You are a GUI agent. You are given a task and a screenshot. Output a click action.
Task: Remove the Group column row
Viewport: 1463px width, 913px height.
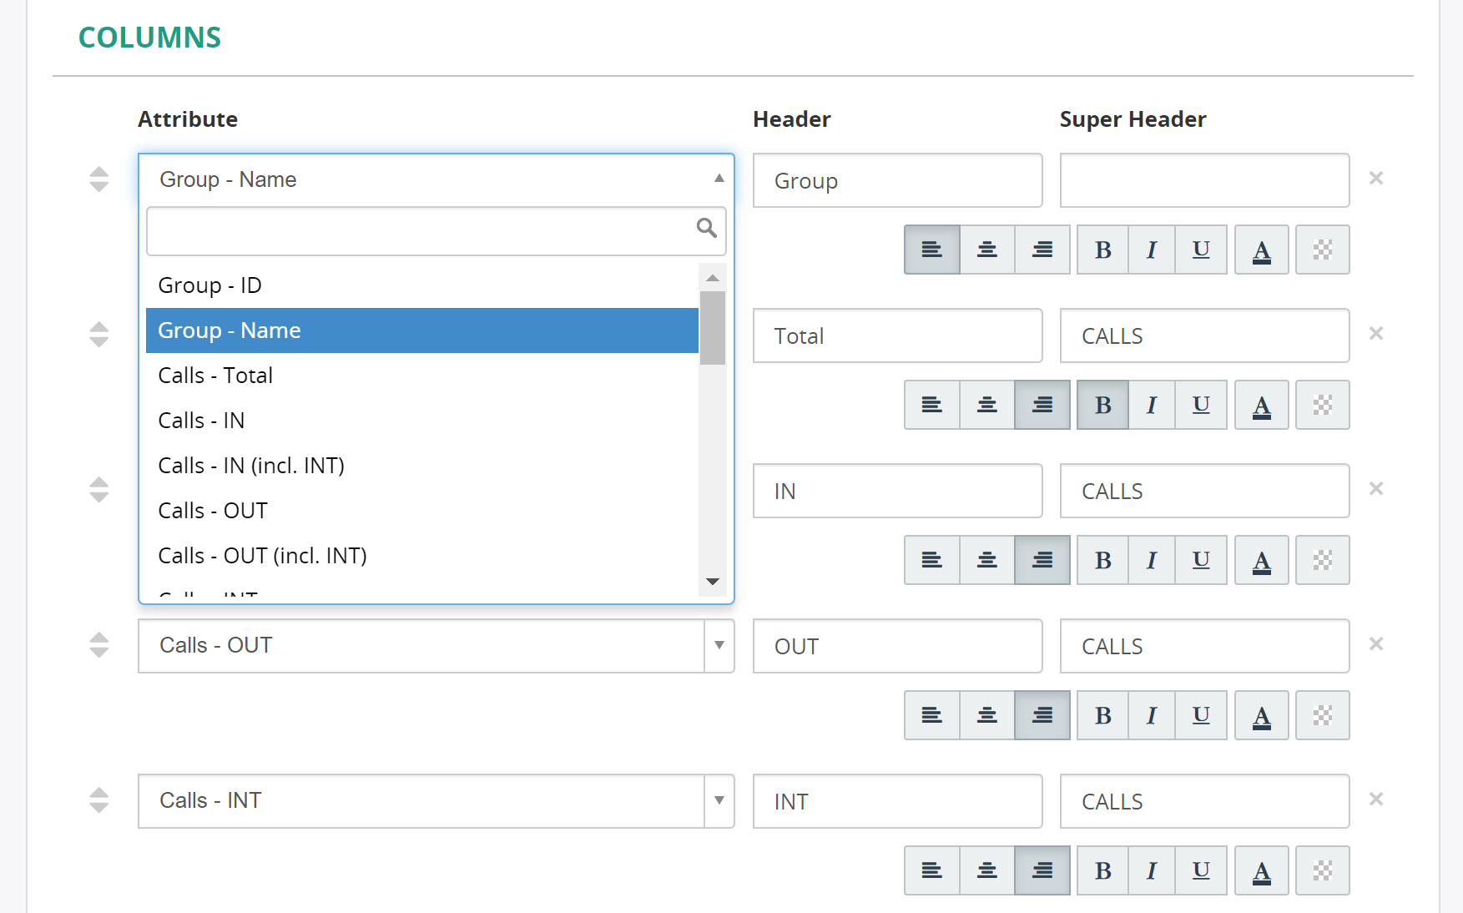1376,178
